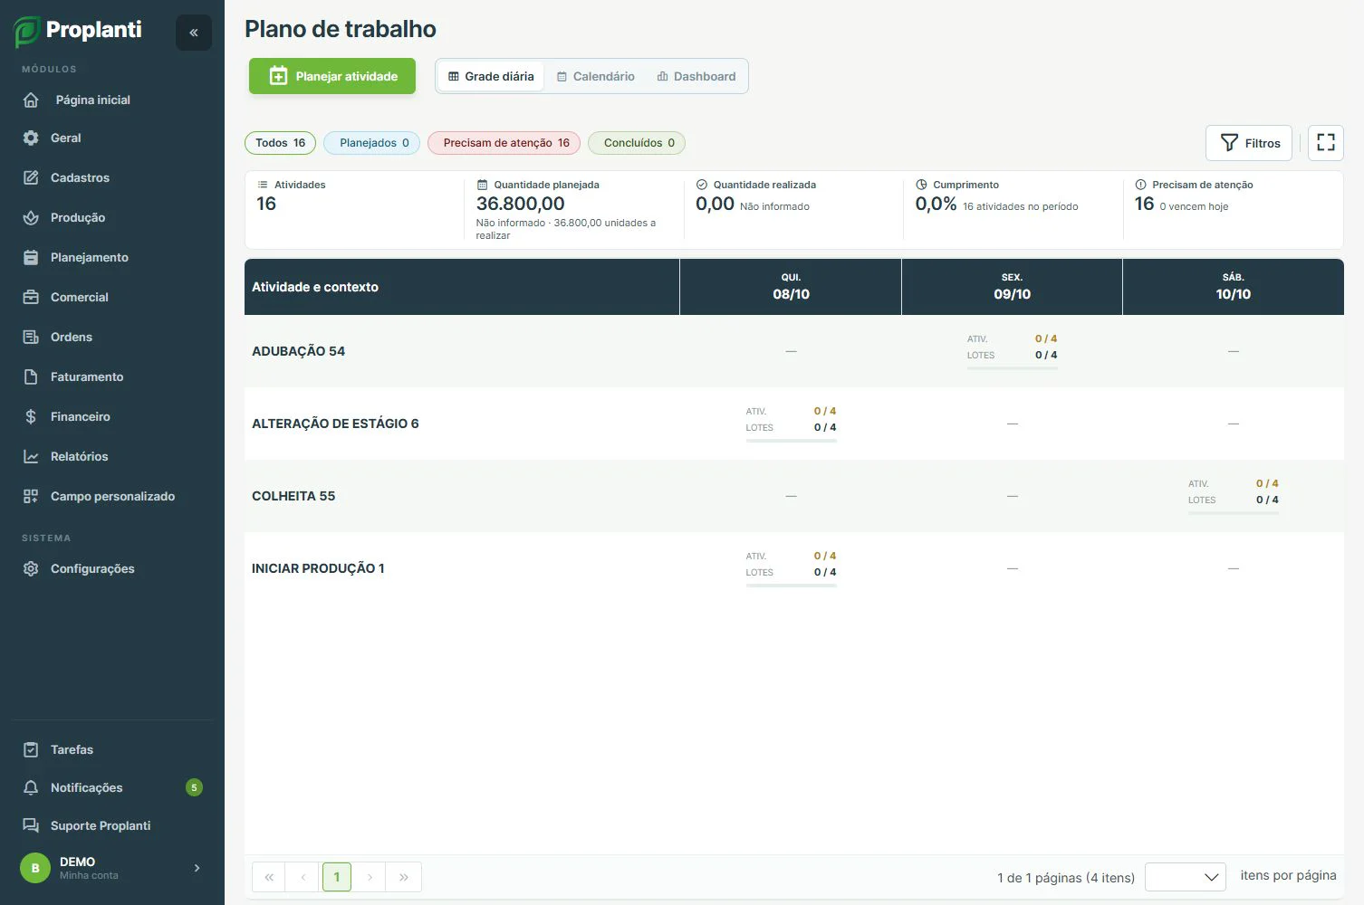Click the Relatórios chart icon

31,456
